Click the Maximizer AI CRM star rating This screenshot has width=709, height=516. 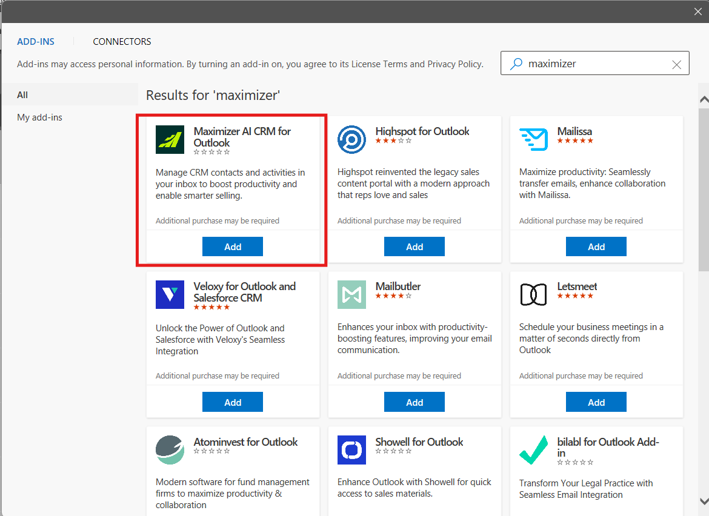[x=211, y=152]
